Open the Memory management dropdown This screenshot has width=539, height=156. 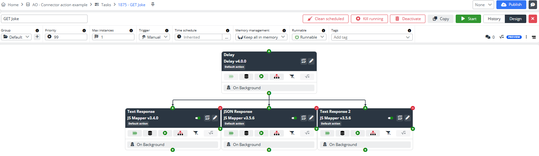click(261, 37)
